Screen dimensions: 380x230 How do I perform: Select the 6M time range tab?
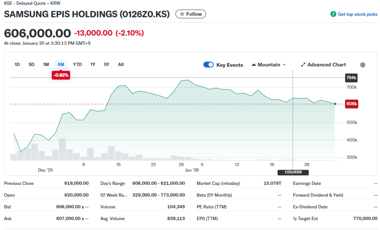pyautogui.click(x=61, y=65)
